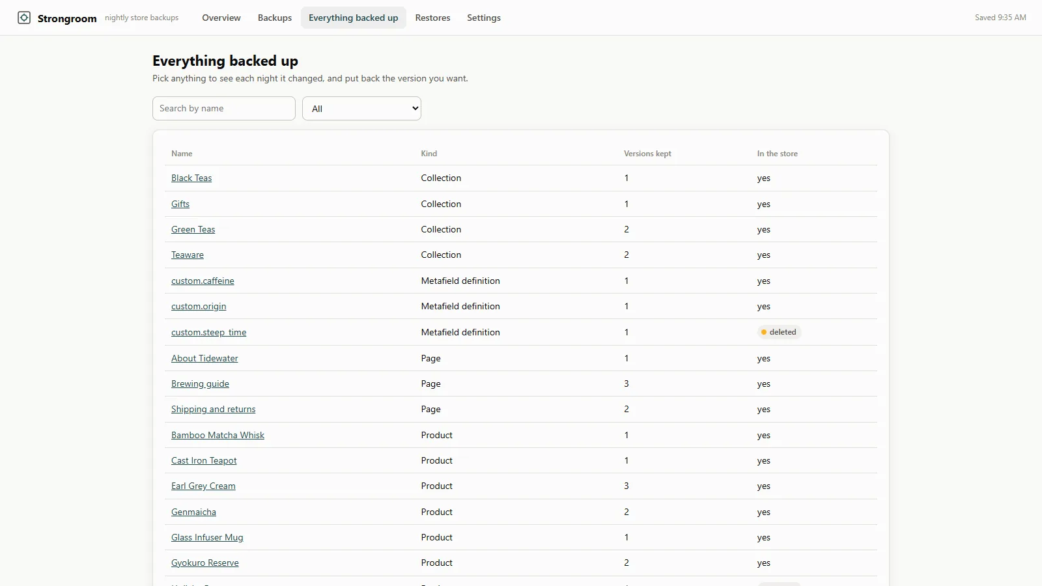Viewport: 1042px width, 586px height.
Task: Open the Gifts collection link
Action: pos(180,204)
